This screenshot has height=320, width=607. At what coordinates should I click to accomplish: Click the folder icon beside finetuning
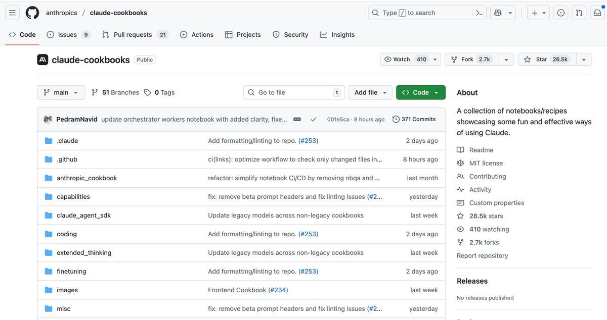(49, 272)
